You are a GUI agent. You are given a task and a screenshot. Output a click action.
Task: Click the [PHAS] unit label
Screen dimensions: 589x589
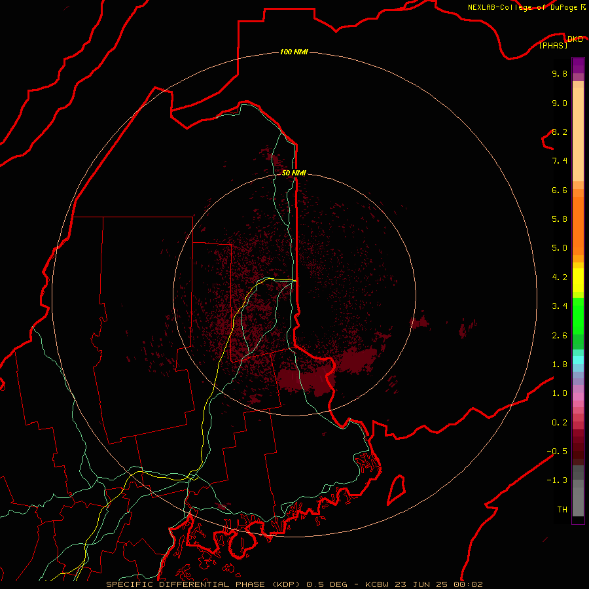(x=553, y=45)
